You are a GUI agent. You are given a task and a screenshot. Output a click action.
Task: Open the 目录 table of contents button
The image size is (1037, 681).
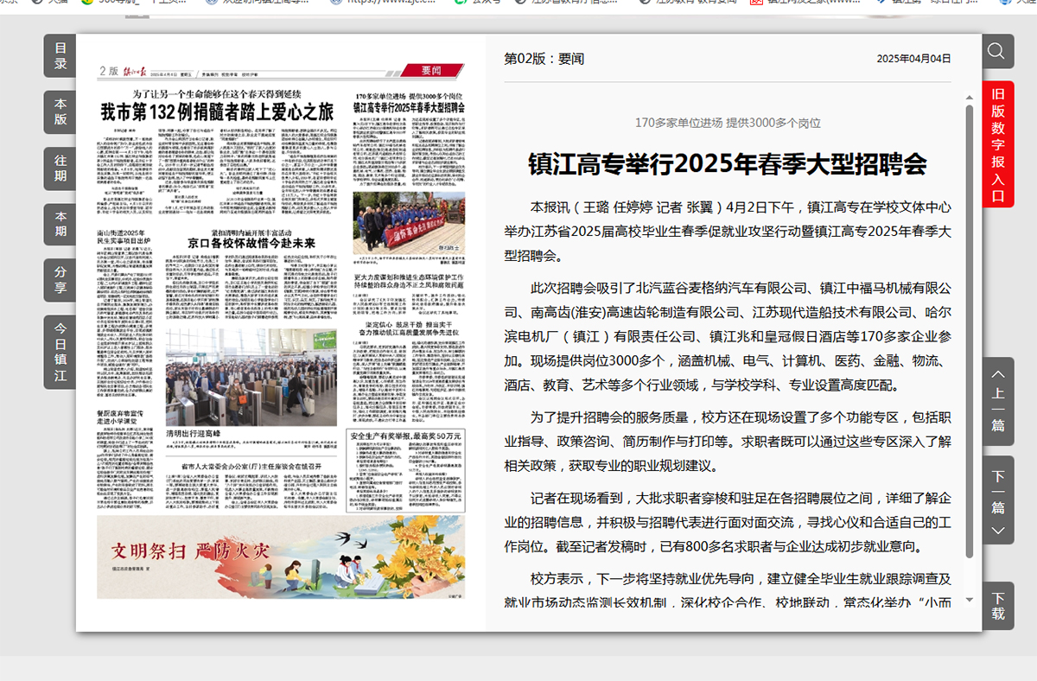60,55
